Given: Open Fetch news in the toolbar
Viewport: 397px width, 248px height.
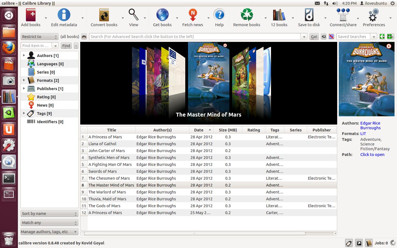Looking at the screenshot, I should point(192,15).
